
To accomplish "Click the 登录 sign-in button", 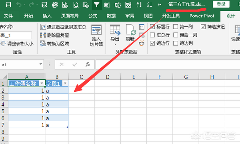I will coord(221,4).
